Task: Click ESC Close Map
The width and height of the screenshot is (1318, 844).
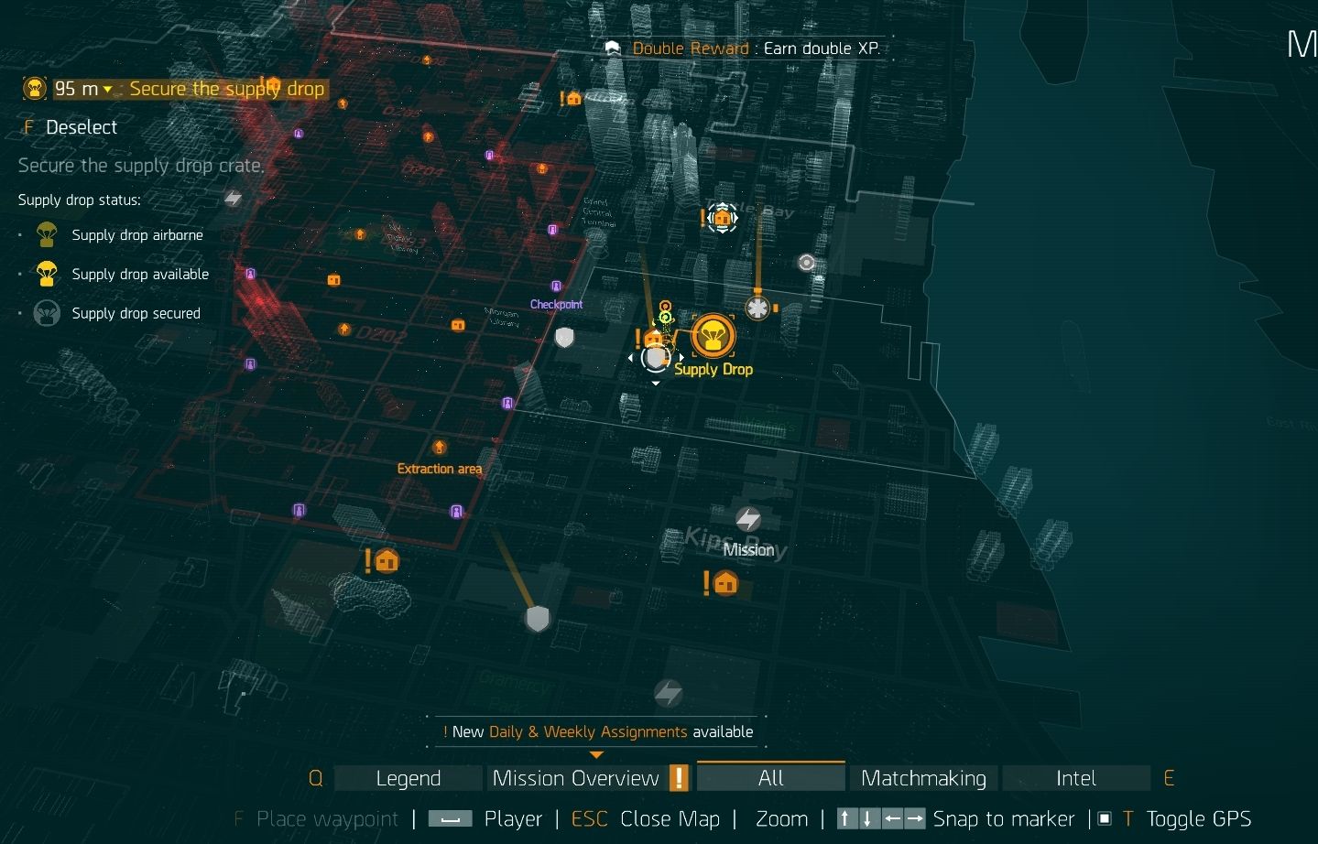Action: tap(645, 818)
